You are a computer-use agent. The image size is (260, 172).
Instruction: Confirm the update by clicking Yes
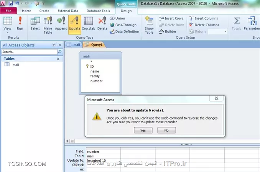point(143,130)
